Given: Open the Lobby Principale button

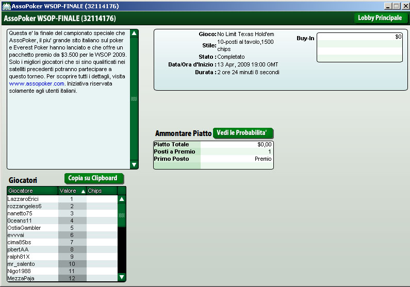Looking at the screenshot, I should coord(381,18).
